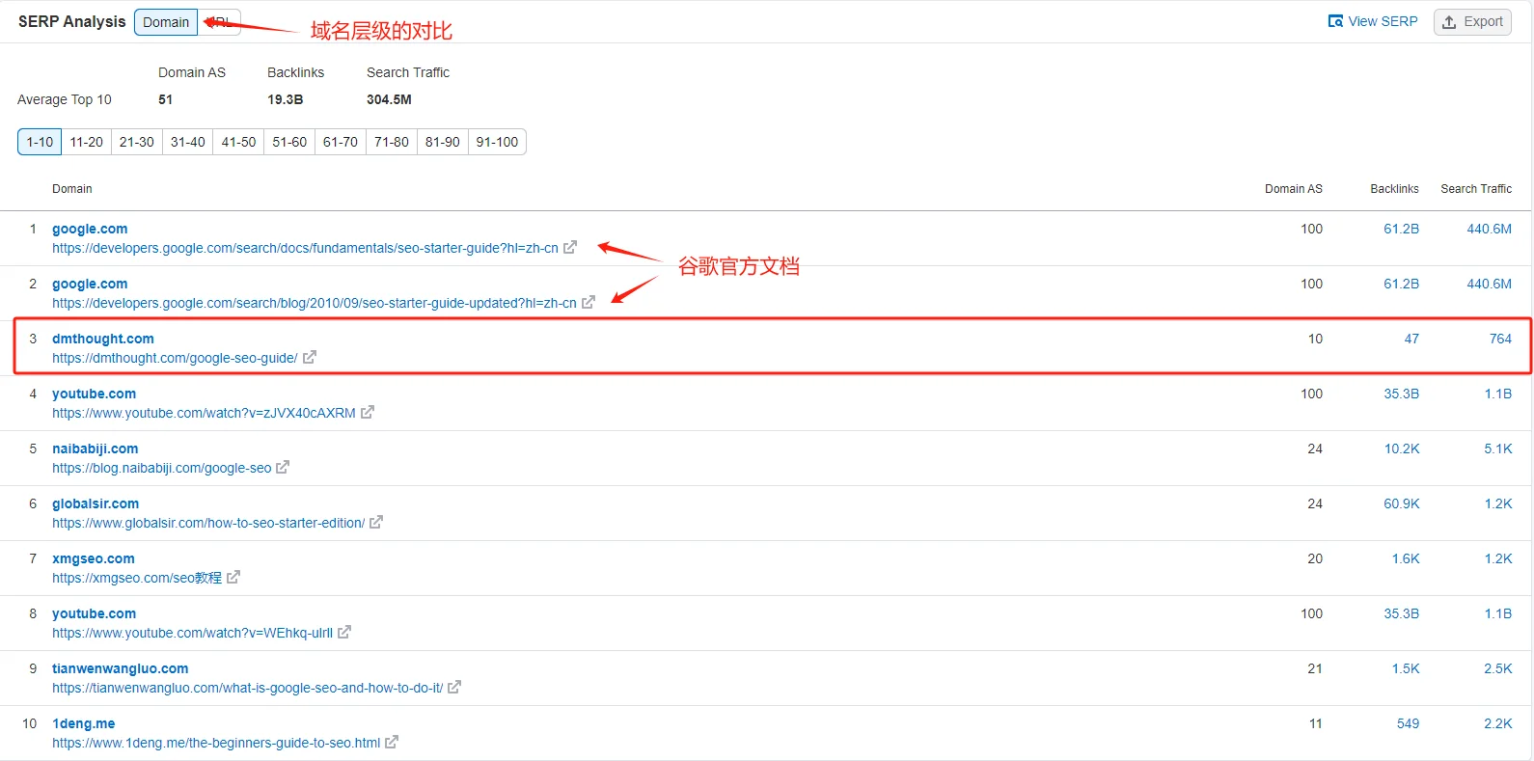Open the xmgseo.com domain link

94,558
